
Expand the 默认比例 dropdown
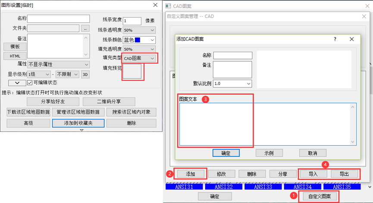(x=232, y=84)
